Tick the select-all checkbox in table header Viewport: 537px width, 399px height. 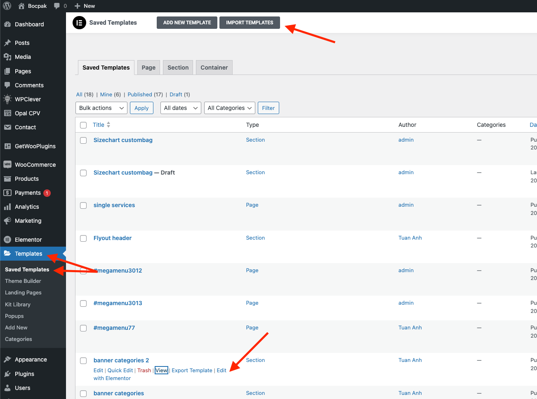(83, 125)
